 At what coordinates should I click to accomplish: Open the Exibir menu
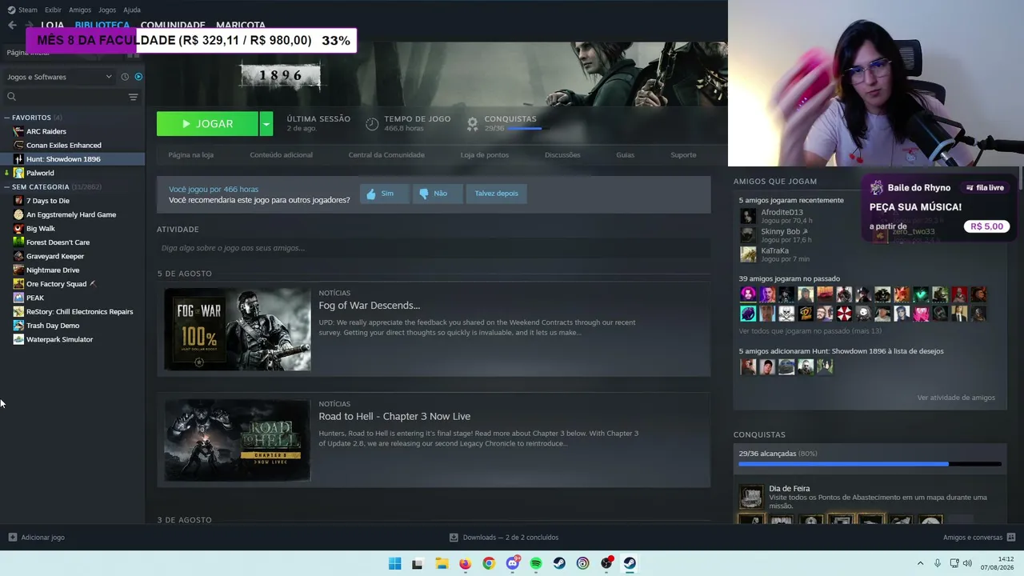[x=53, y=10]
